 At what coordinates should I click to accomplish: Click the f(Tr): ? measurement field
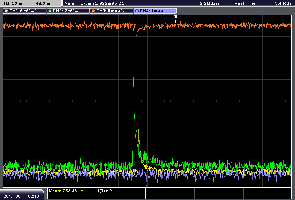[x=105, y=191]
